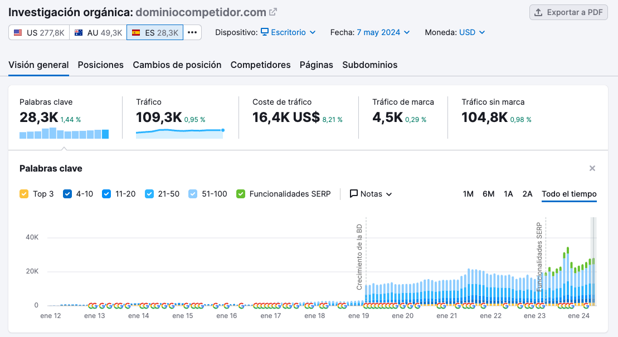Select the ES flag database 28,3K
The image size is (618, 337).
coord(155,33)
